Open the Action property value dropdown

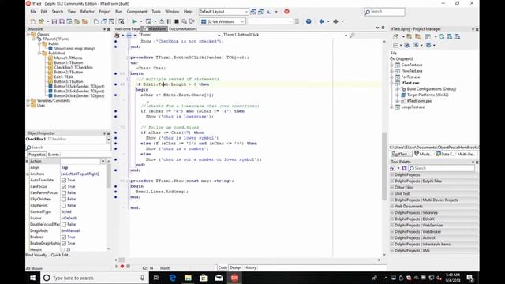click(103, 161)
